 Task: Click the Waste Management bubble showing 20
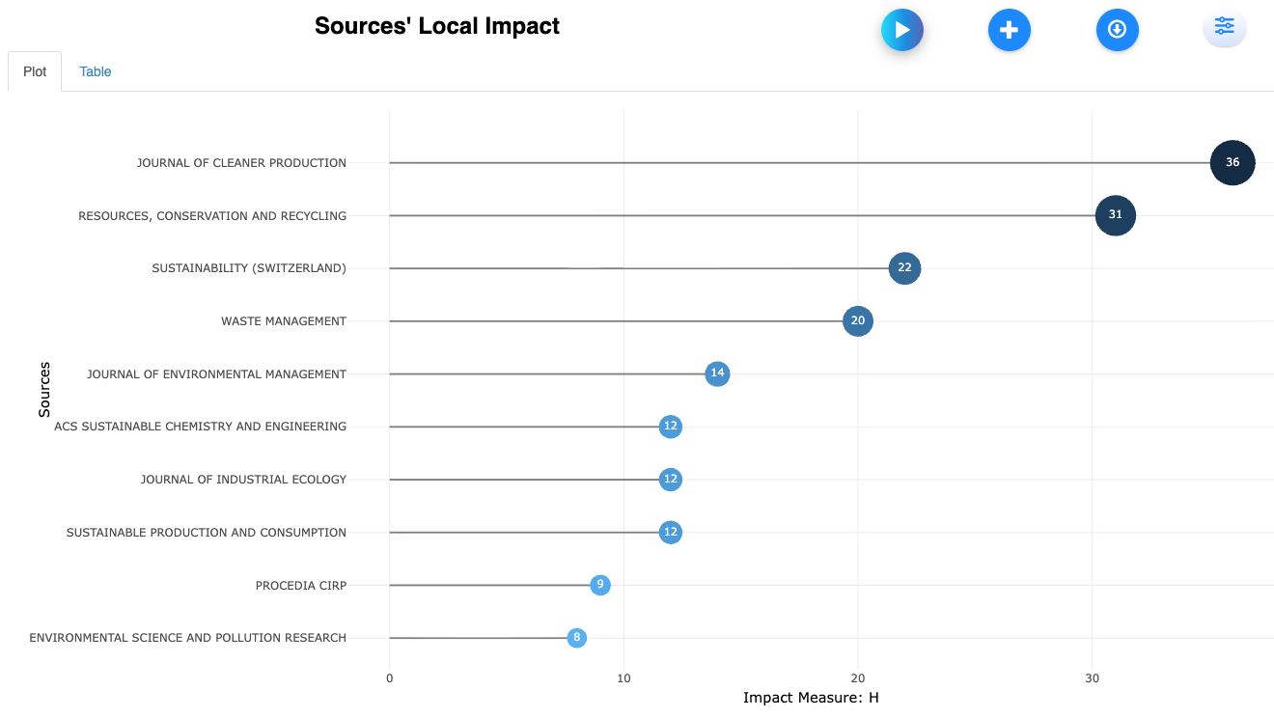(857, 320)
